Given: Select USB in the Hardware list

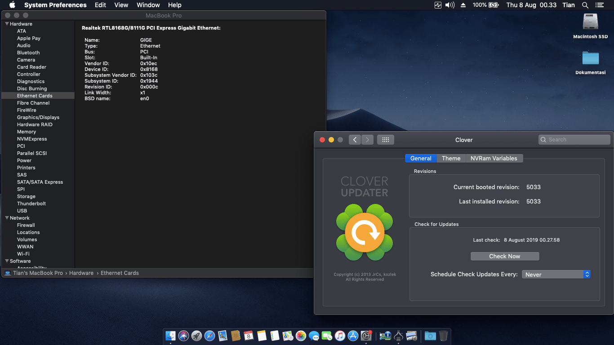Looking at the screenshot, I should coord(38,211).
